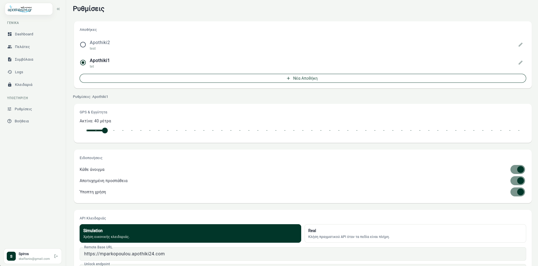Click the Ακτίνα radius slider handle
This screenshot has width=538, height=266.
[105, 130]
